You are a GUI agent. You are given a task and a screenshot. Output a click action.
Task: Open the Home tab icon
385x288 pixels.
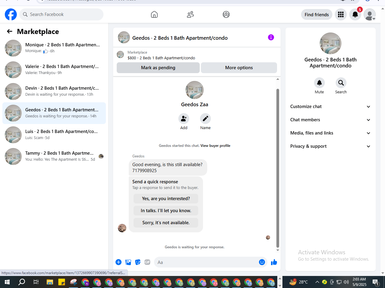154,14
